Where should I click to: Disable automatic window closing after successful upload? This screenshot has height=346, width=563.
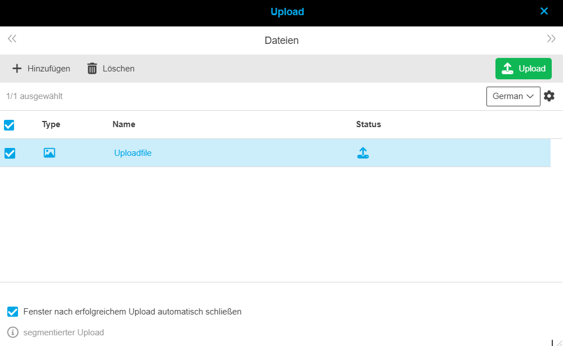tap(12, 311)
